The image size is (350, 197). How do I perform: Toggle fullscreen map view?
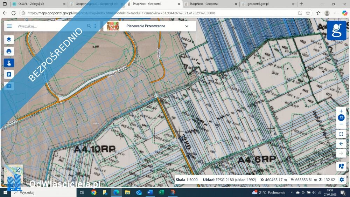pyautogui.click(x=341, y=134)
